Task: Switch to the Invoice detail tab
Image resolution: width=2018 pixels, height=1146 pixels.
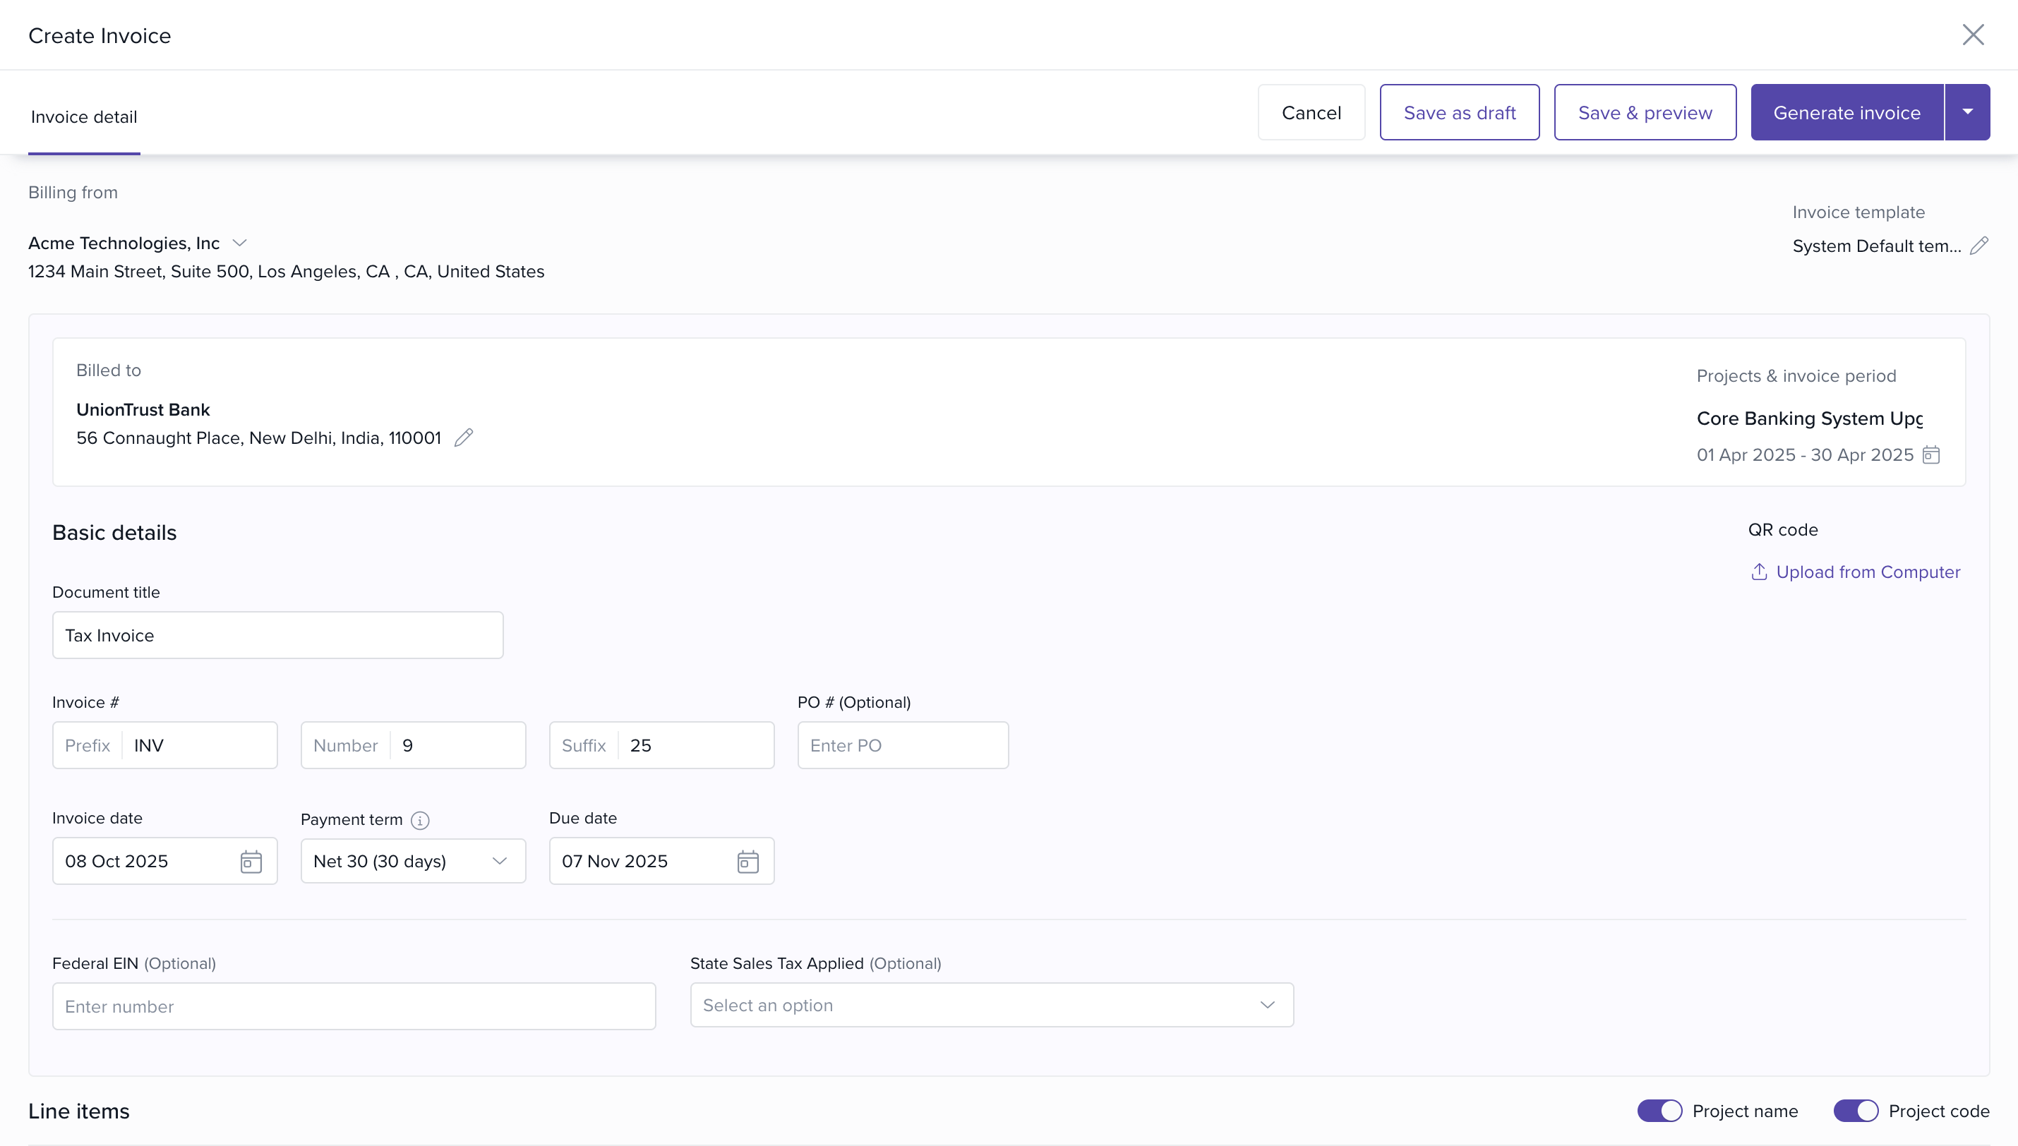Action: [x=84, y=116]
